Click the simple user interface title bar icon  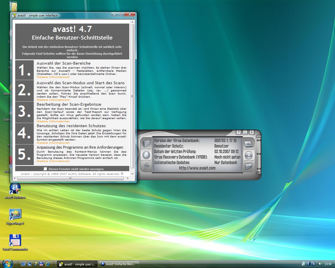click(x=14, y=15)
